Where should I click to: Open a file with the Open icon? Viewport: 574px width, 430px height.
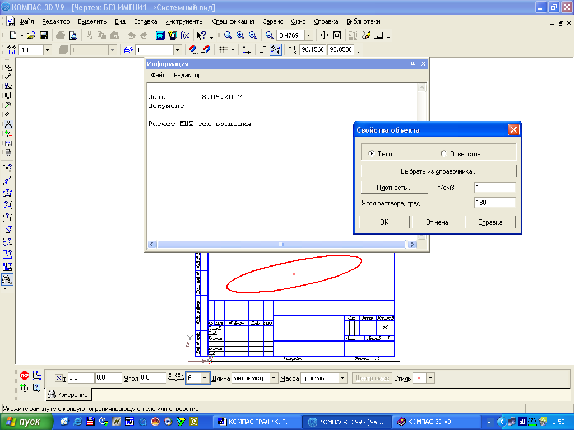31,35
